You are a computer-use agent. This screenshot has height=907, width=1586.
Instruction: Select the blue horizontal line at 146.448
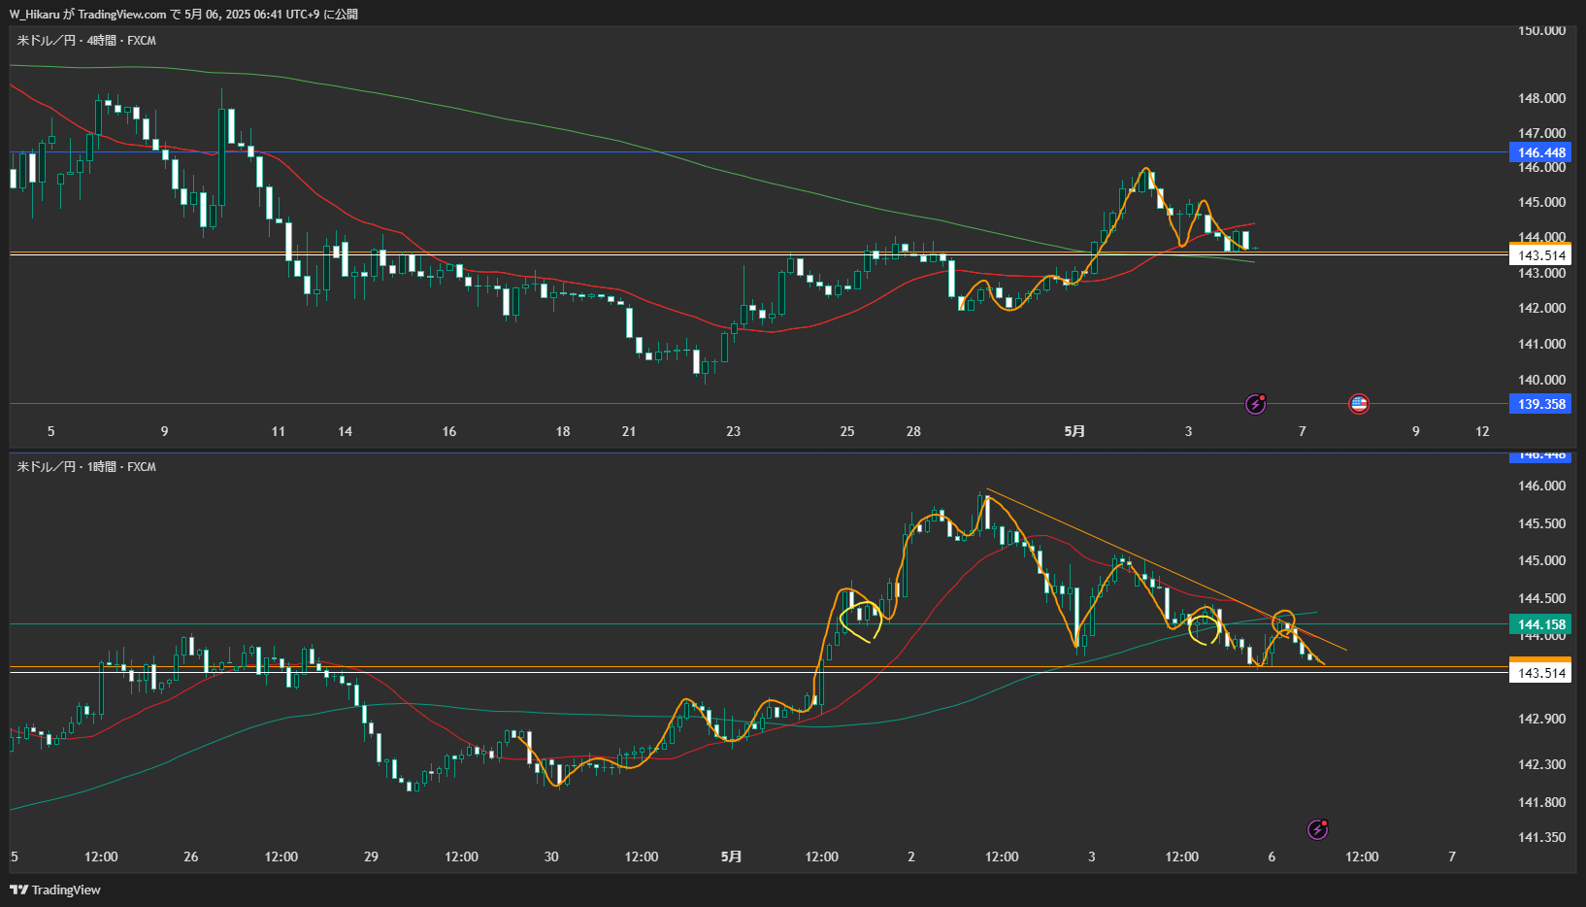pyautogui.click(x=757, y=152)
